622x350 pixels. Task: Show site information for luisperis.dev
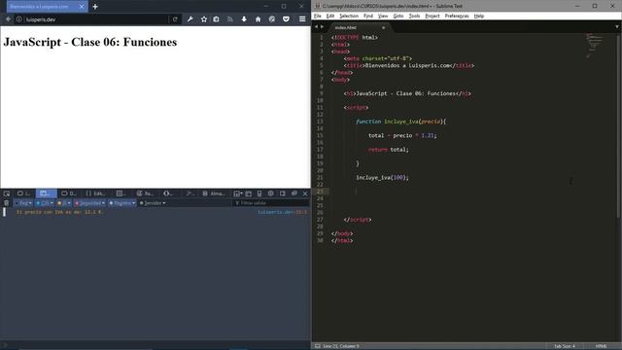click(x=19, y=19)
